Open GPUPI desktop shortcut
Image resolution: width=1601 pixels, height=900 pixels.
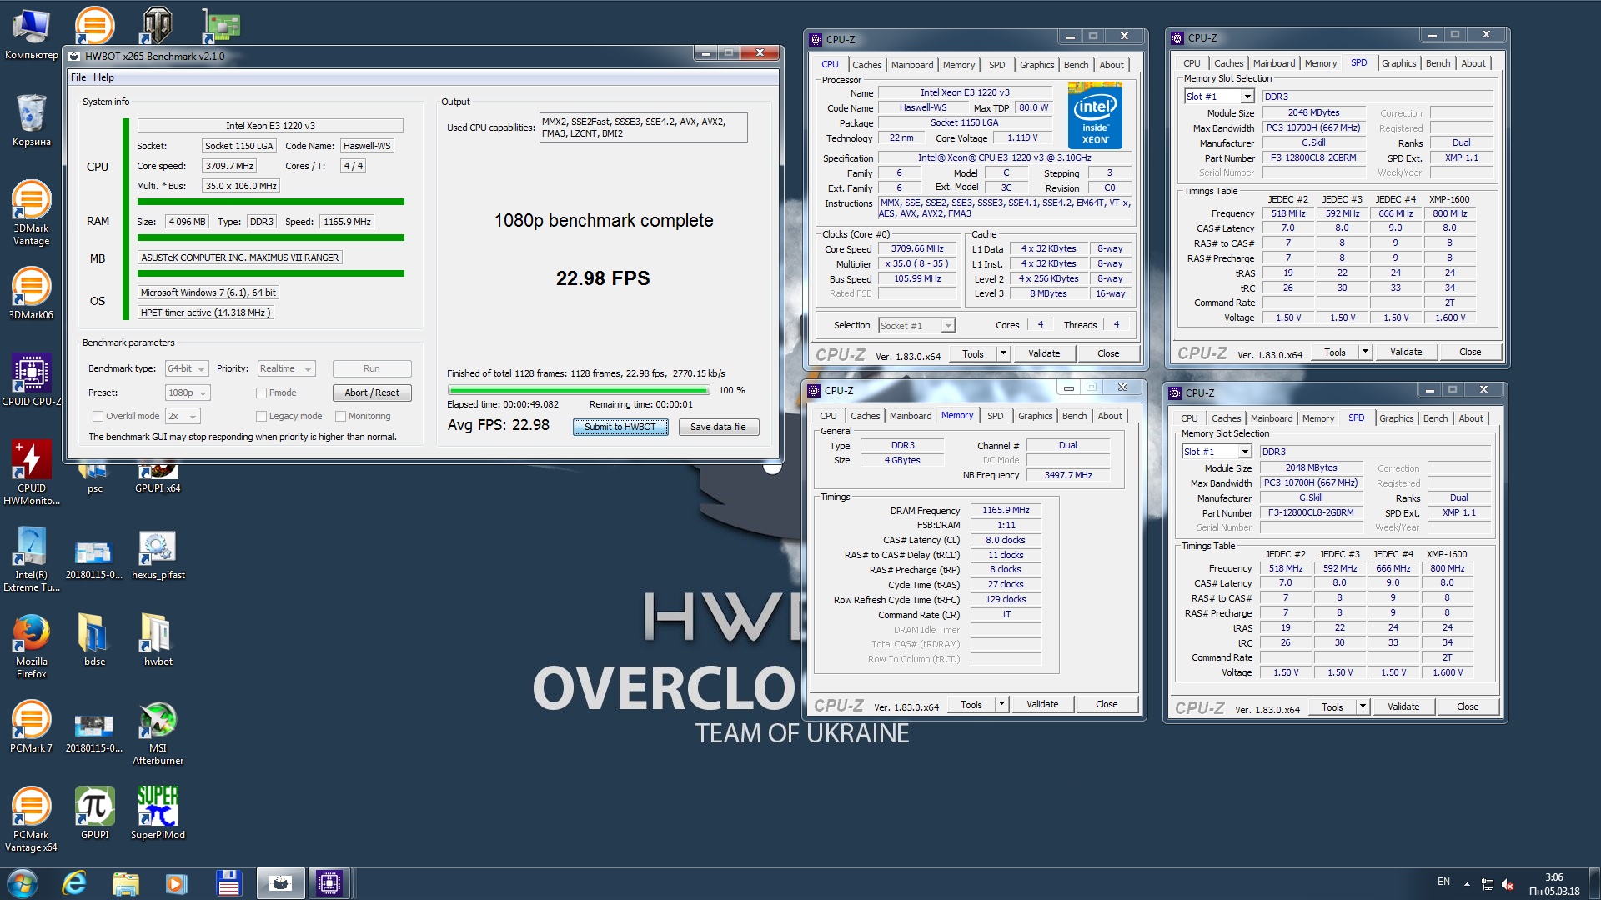click(x=94, y=812)
